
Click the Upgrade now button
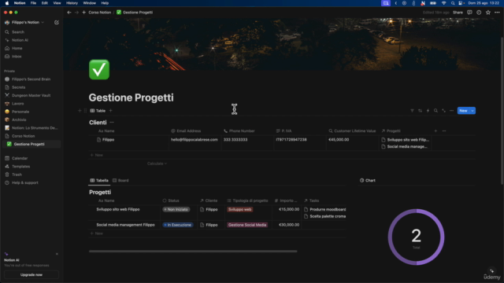(x=31, y=275)
